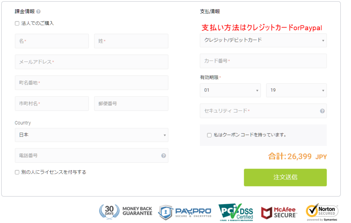Click into the カード番号 field
Screen dimensions: 351x223
point(263,61)
